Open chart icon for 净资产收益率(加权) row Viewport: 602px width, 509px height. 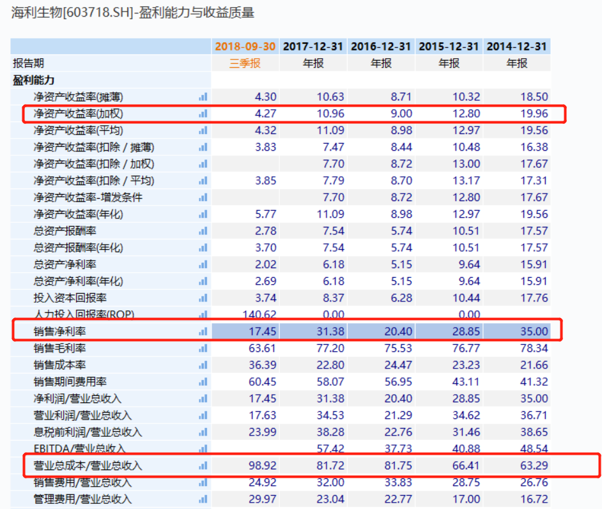[203, 114]
